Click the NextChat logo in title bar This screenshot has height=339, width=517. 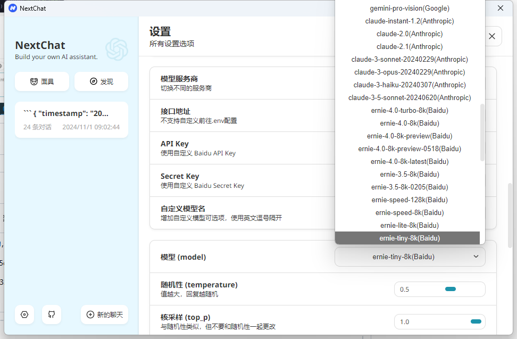coord(13,8)
